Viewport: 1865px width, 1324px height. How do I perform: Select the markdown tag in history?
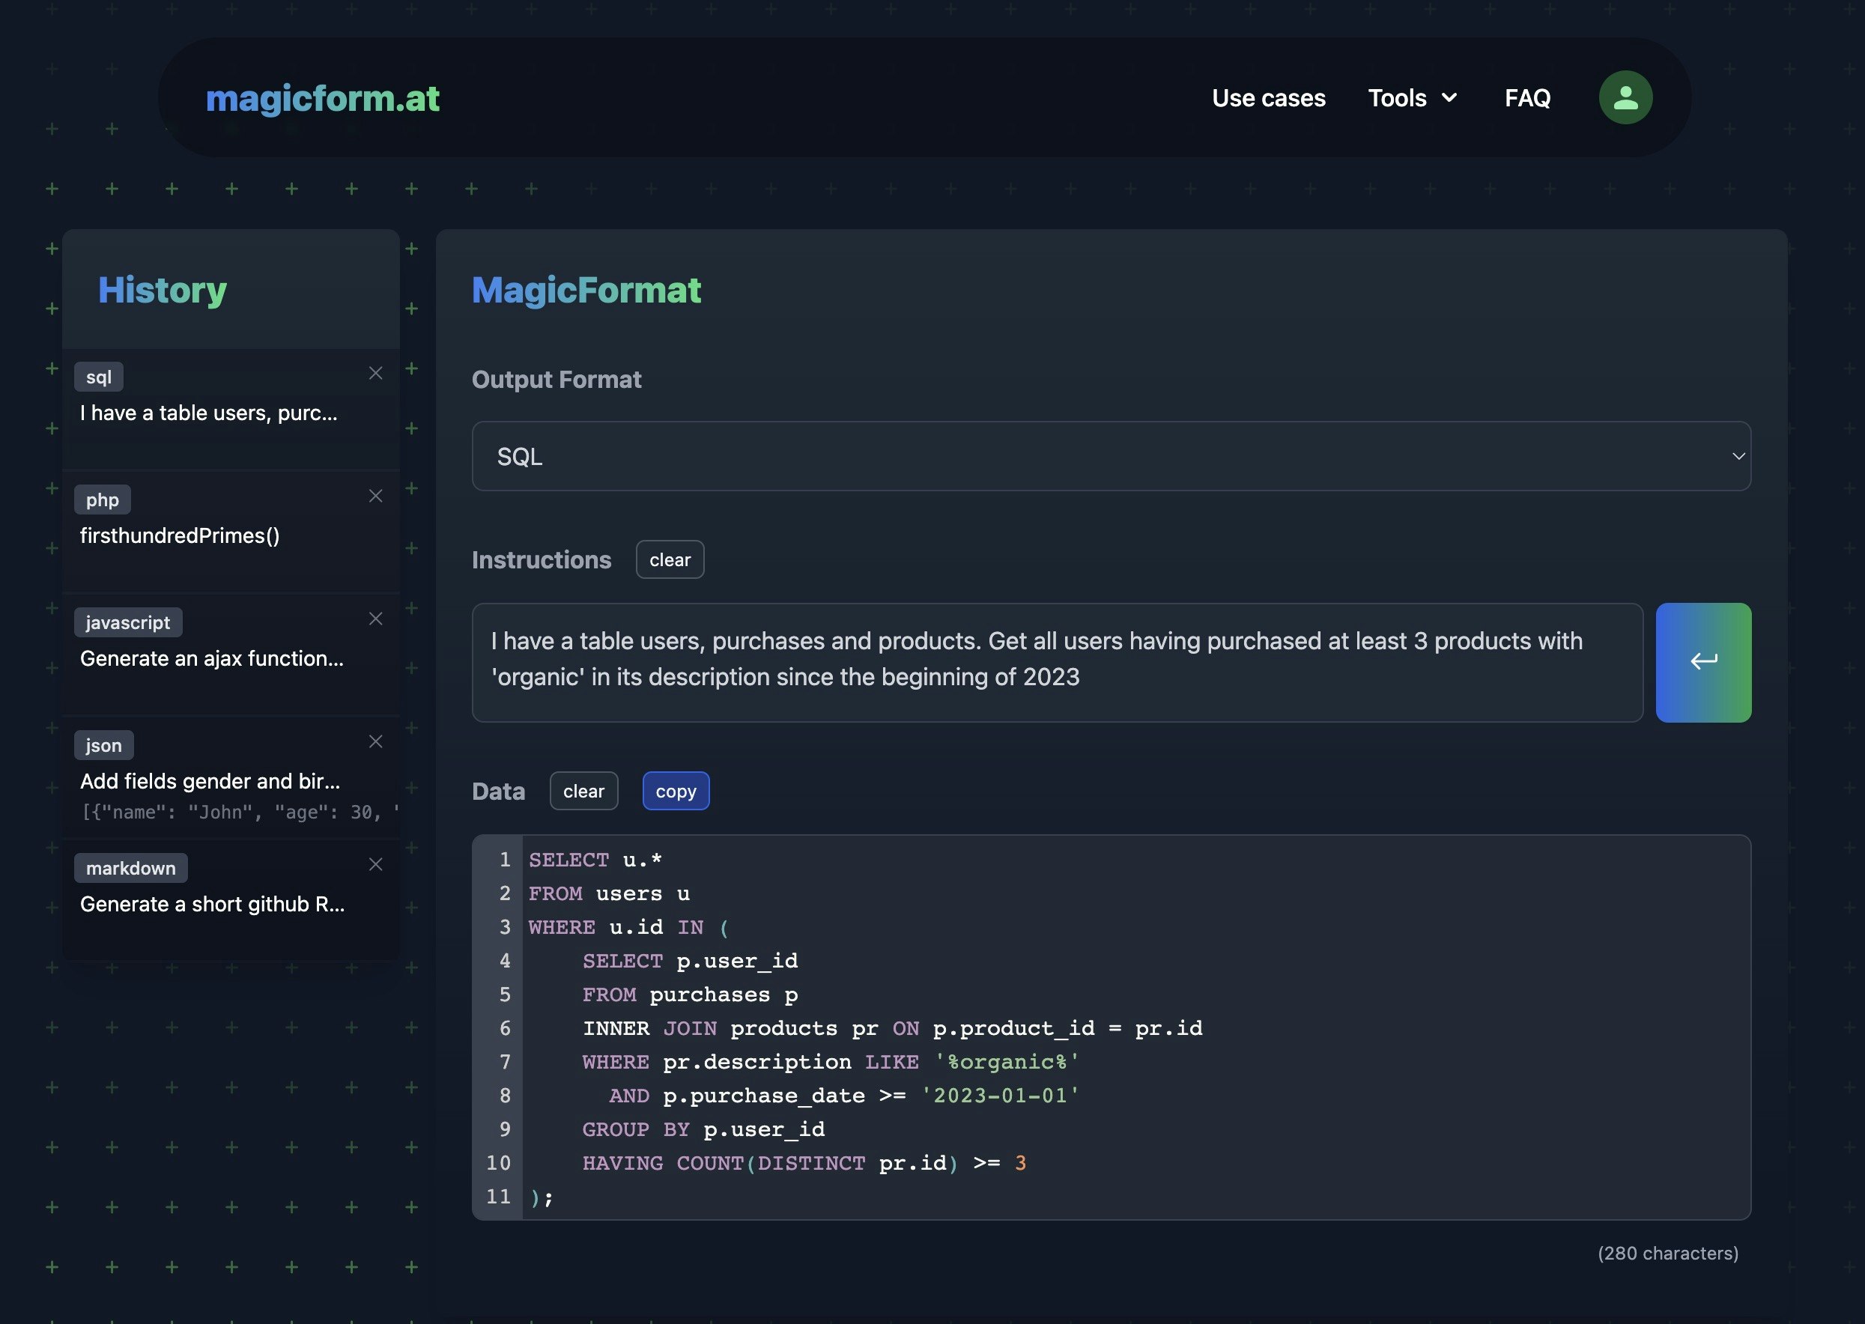click(130, 868)
